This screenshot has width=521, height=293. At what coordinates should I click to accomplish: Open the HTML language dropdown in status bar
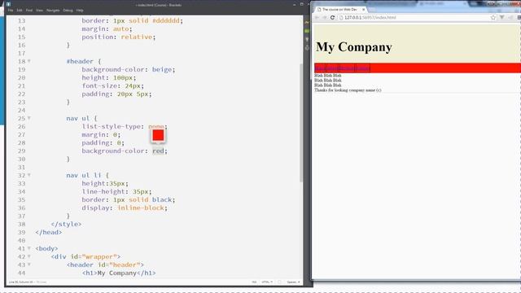pyautogui.click(x=267, y=282)
